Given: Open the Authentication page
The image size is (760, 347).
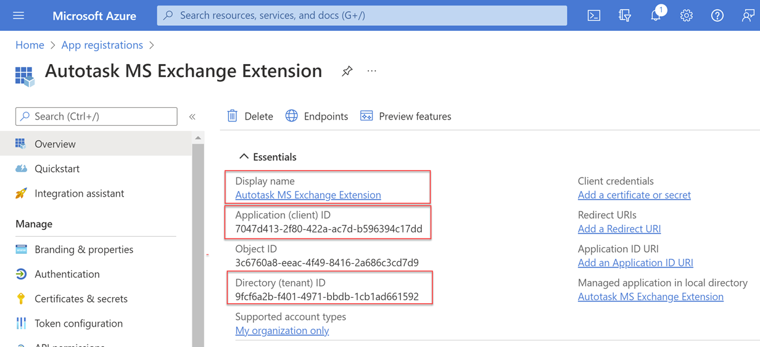Looking at the screenshot, I should click(x=96, y=274).
